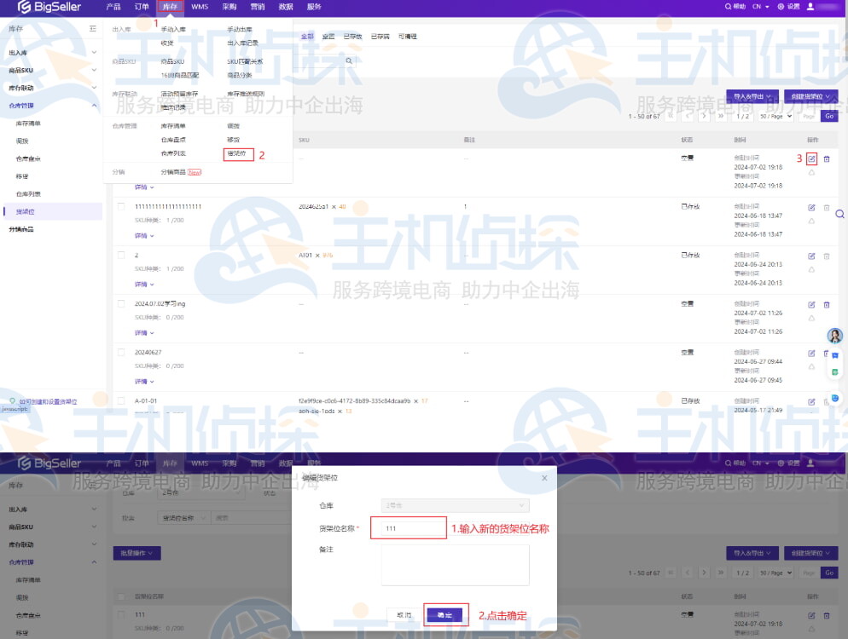This screenshot has height=639, width=848.
Task: Open the 帮助 help icon in the top bar
Action: tap(734, 7)
